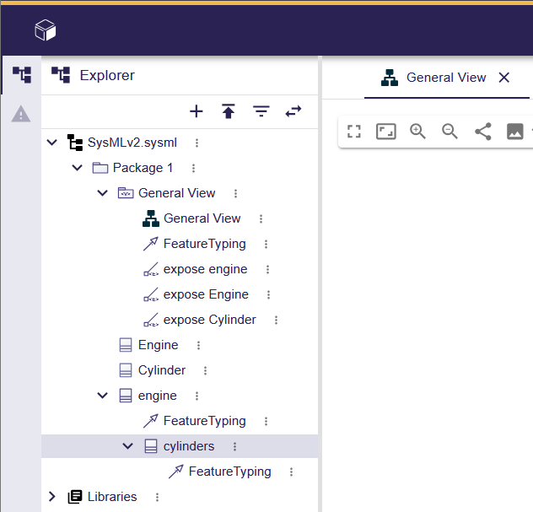Click the cube logo in the header
533x512 pixels.
coord(45,31)
